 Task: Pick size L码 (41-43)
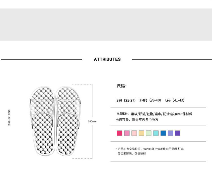pos(175,100)
